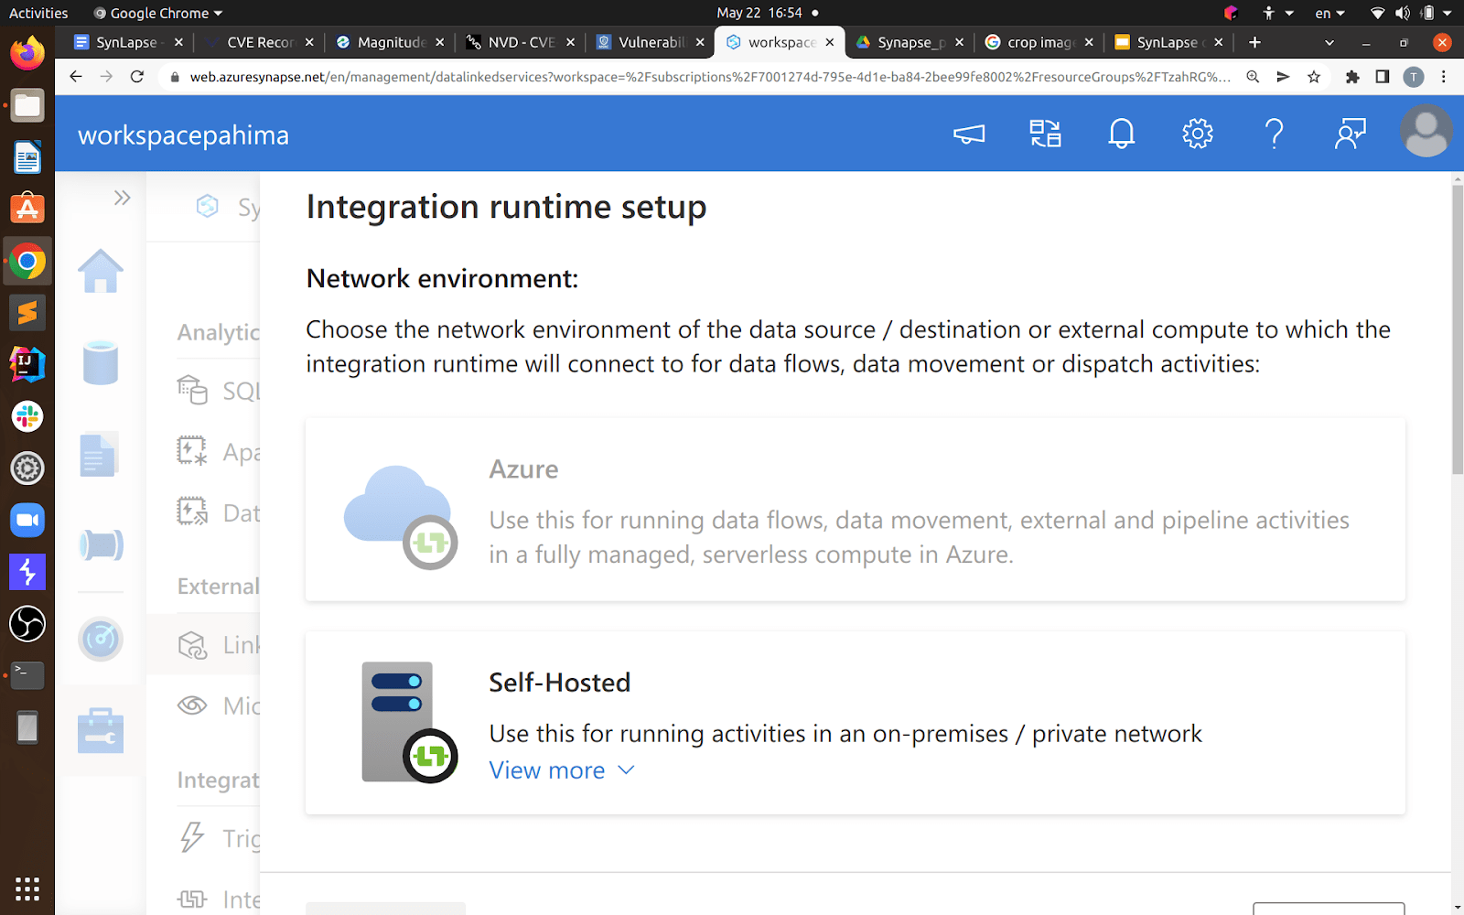Open workspace settings gear icon
Screen dimensions: 1464x915
pos(1197,134)
